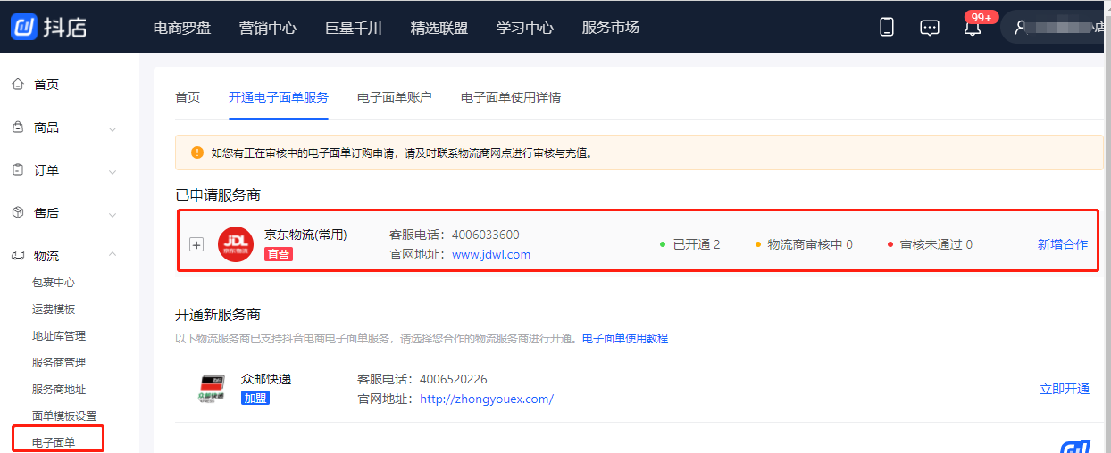1111x453 pixels.
Task: Open the http://zhongyouex.com/ link
Action: [x=487, y=399]
